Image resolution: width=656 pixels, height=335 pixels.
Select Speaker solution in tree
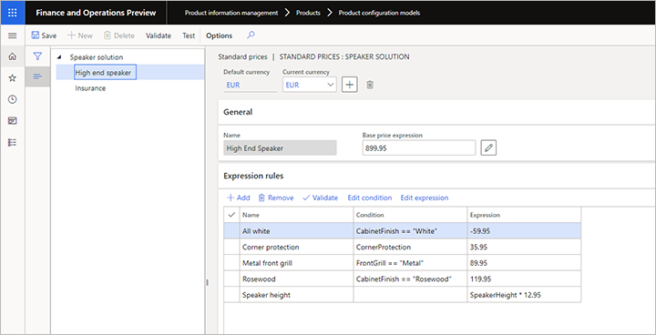click(97, 57)
